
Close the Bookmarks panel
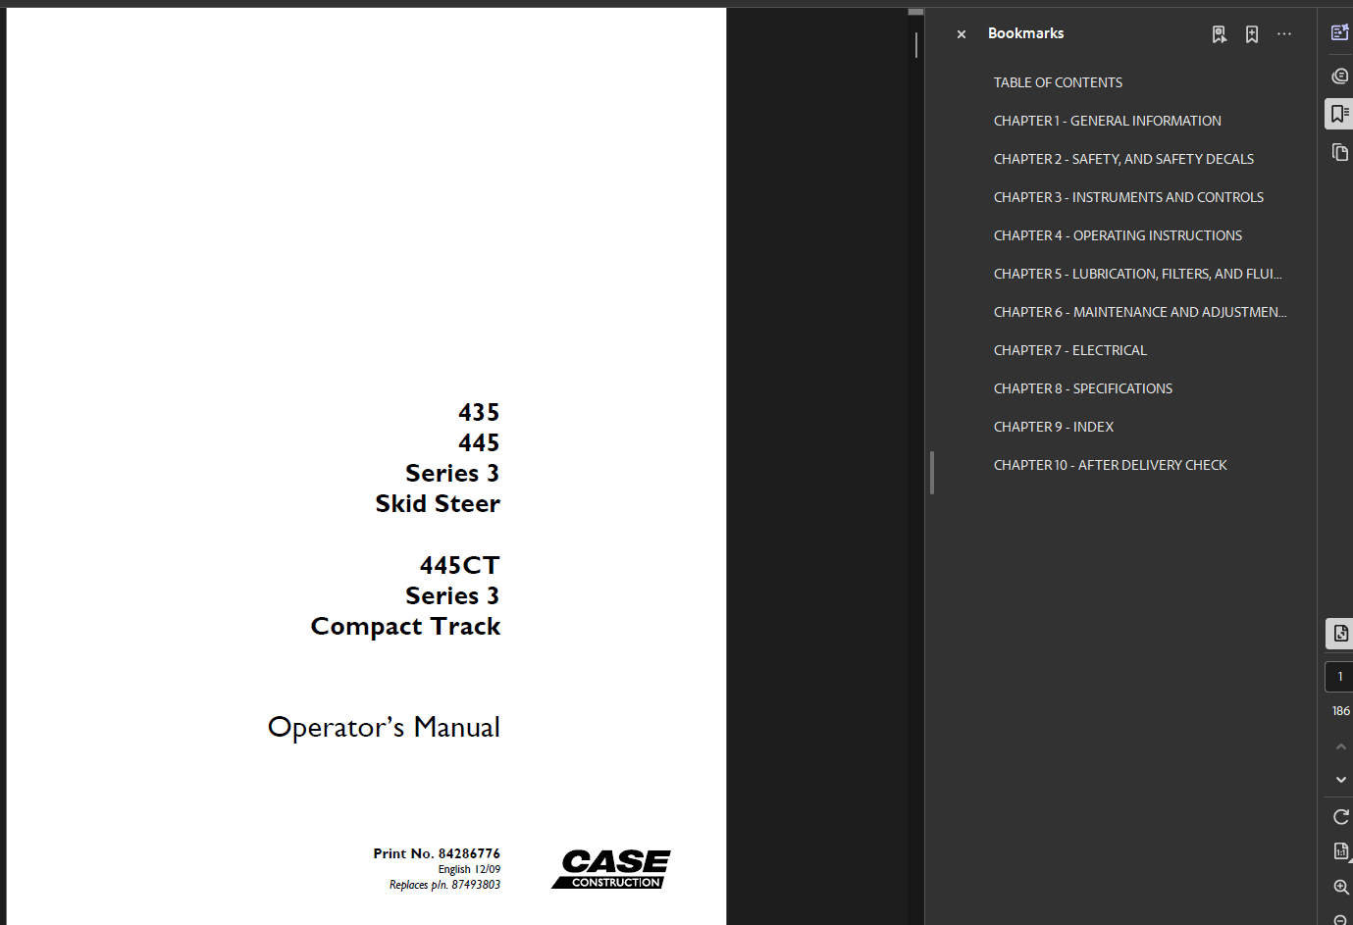(x=962, y=34)
